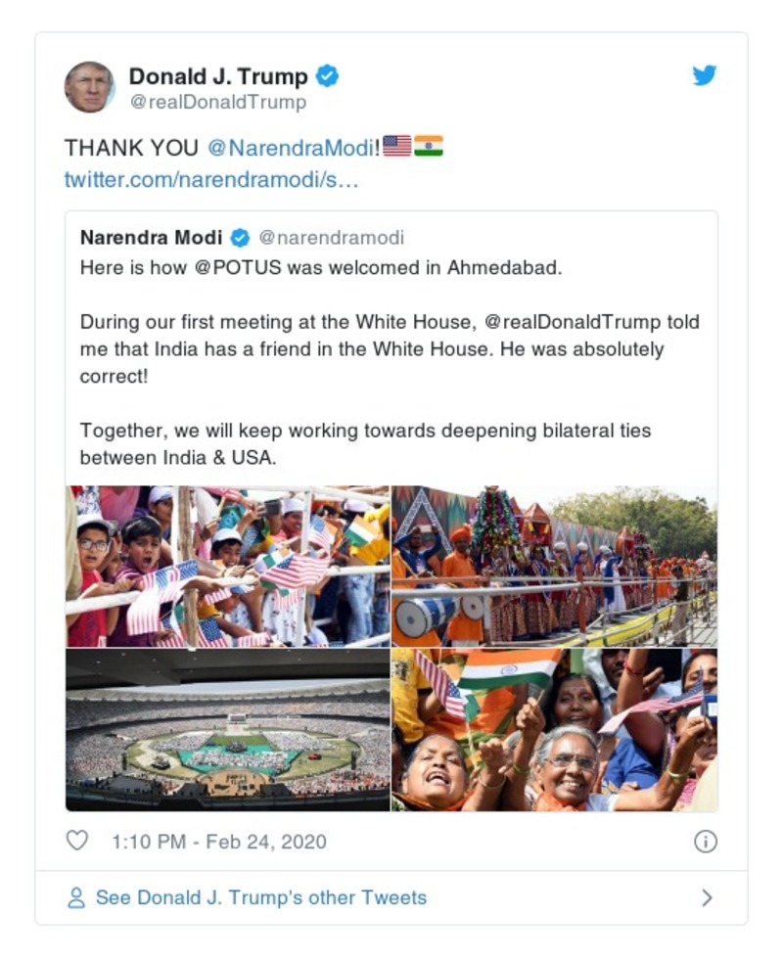Open the photo of children waving flags
The image size is (783, 960).
click(227, 566)
